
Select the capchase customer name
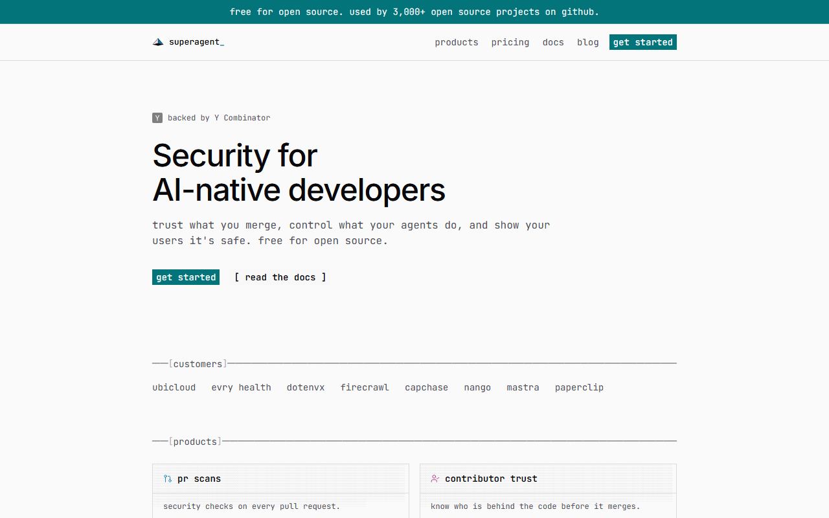[426, 387]
